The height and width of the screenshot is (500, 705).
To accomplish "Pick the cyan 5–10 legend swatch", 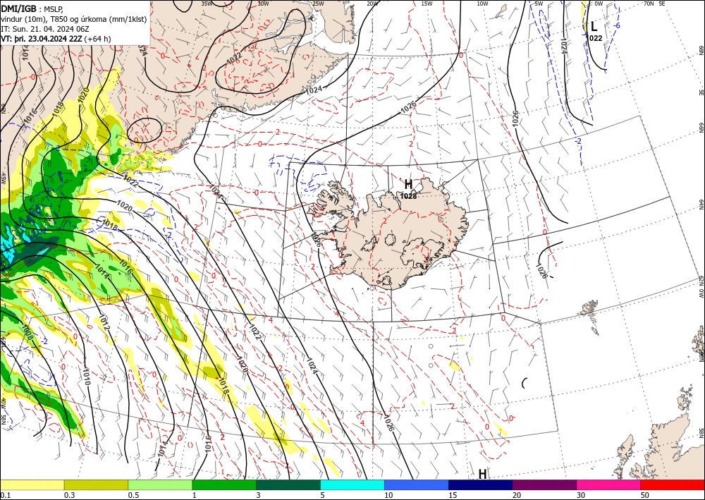I will click(x=352, y=484).
